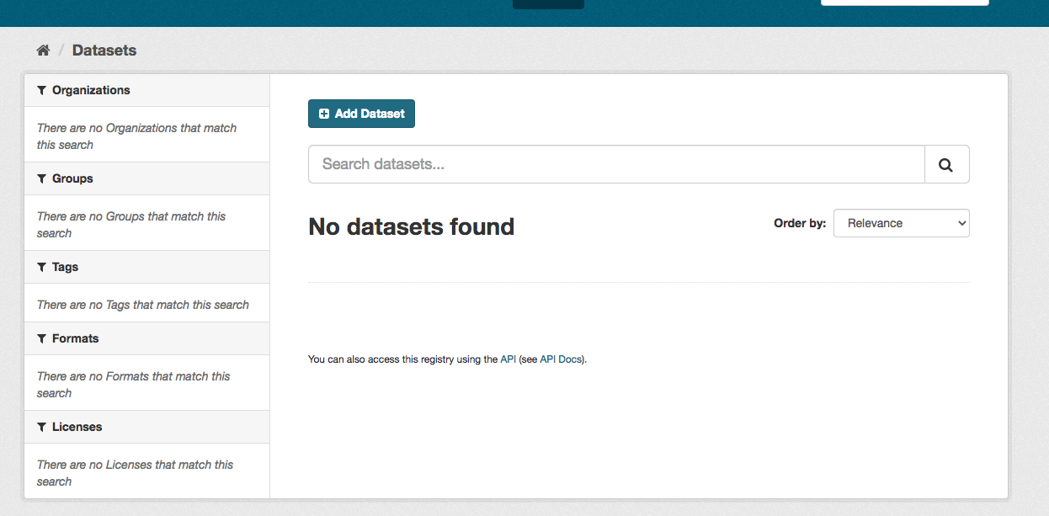Open the API Docs link
The width and height of the screenshot is (1049, 516).
pyautogui.click(x=559, y=359)
